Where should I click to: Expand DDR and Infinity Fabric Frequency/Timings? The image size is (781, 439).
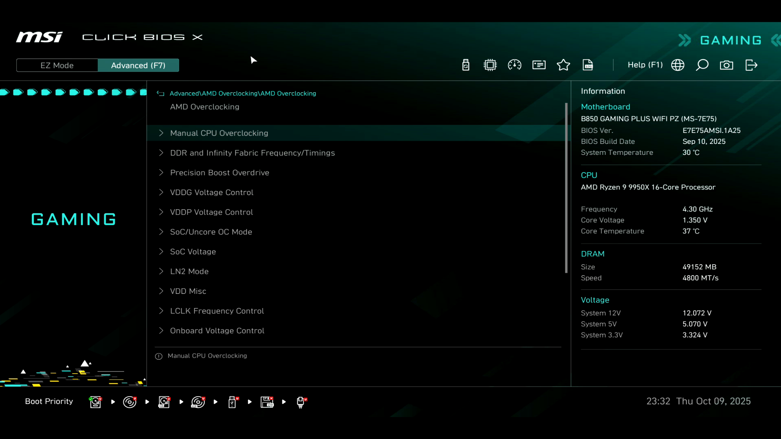(x=252, y=153)
